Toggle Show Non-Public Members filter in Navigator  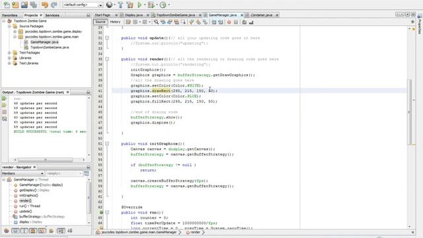point(33,231)
